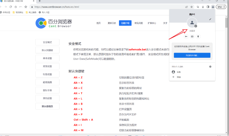The image size is (229, 136).
Task: Open 更新日志 nav item
Action: [112, 23]
